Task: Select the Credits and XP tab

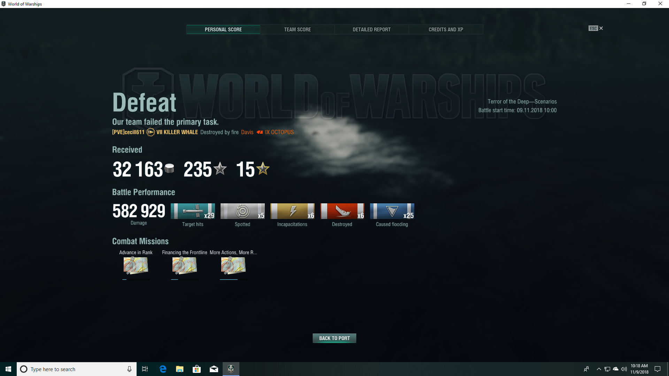Action: click(446, 30)
